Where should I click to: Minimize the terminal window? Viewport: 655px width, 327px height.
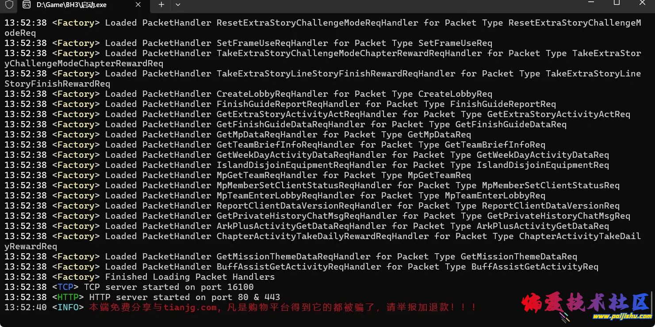click(x=591, y=2)
